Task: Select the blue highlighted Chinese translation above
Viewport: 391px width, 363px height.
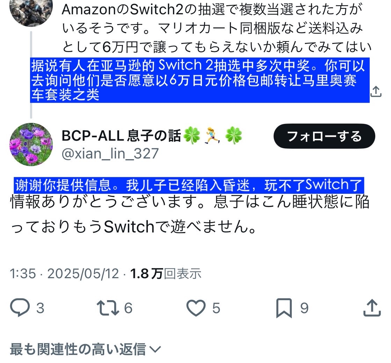Action: pyautogui.click(x=200, y=80)
